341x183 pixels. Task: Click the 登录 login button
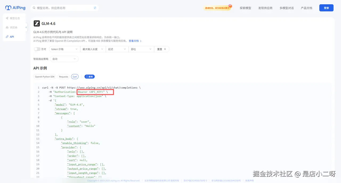[326, 8]
